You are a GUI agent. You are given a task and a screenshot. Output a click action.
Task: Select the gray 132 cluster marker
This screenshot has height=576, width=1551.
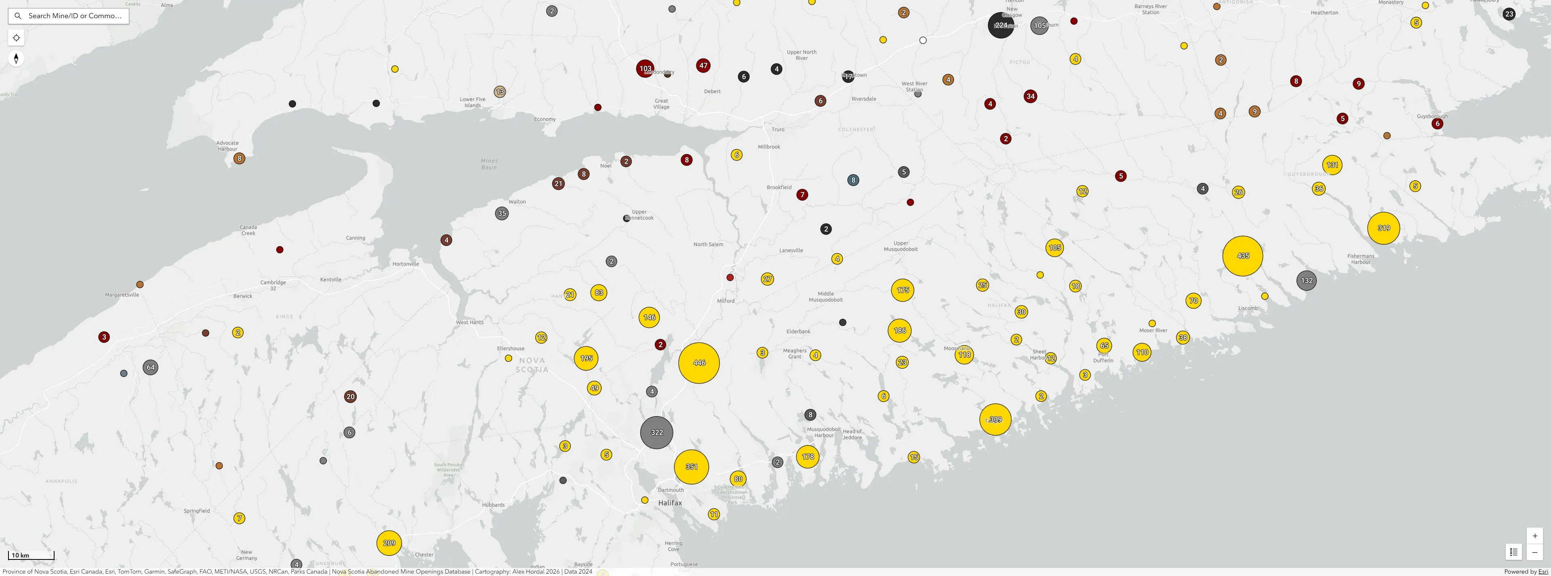1307,281
